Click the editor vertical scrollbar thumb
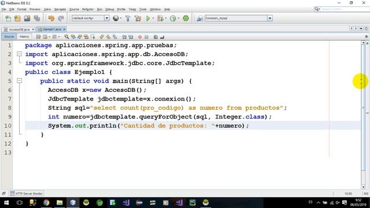370x208 pixels. (x=363, y=108)
